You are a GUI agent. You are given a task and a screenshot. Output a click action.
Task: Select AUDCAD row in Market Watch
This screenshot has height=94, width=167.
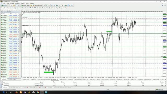10,16
